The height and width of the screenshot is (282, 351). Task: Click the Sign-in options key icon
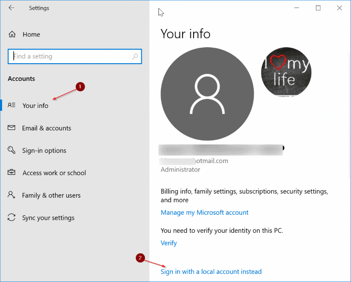pos(12,150)
